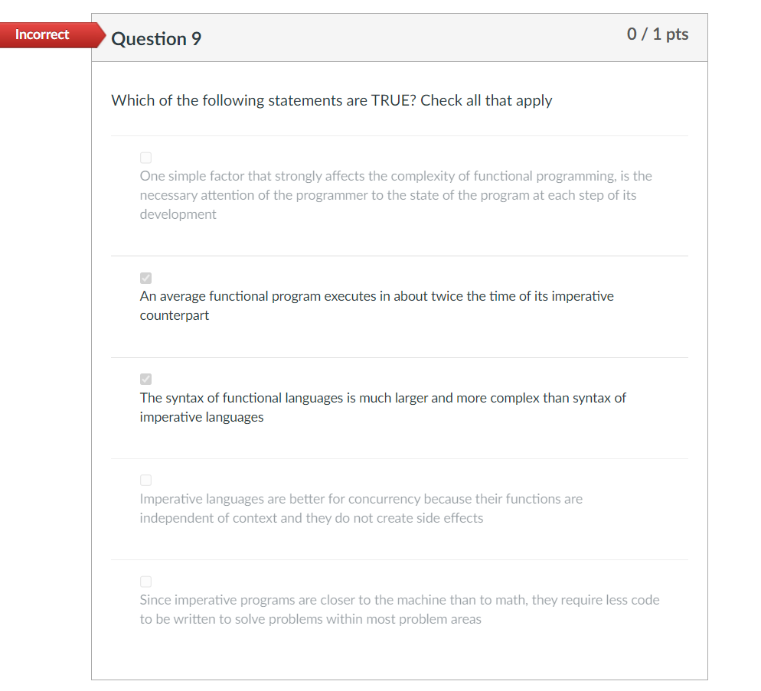Click the first answer statement text
The width and height of the screenshot is (761, 691).
tap(395, 194)
